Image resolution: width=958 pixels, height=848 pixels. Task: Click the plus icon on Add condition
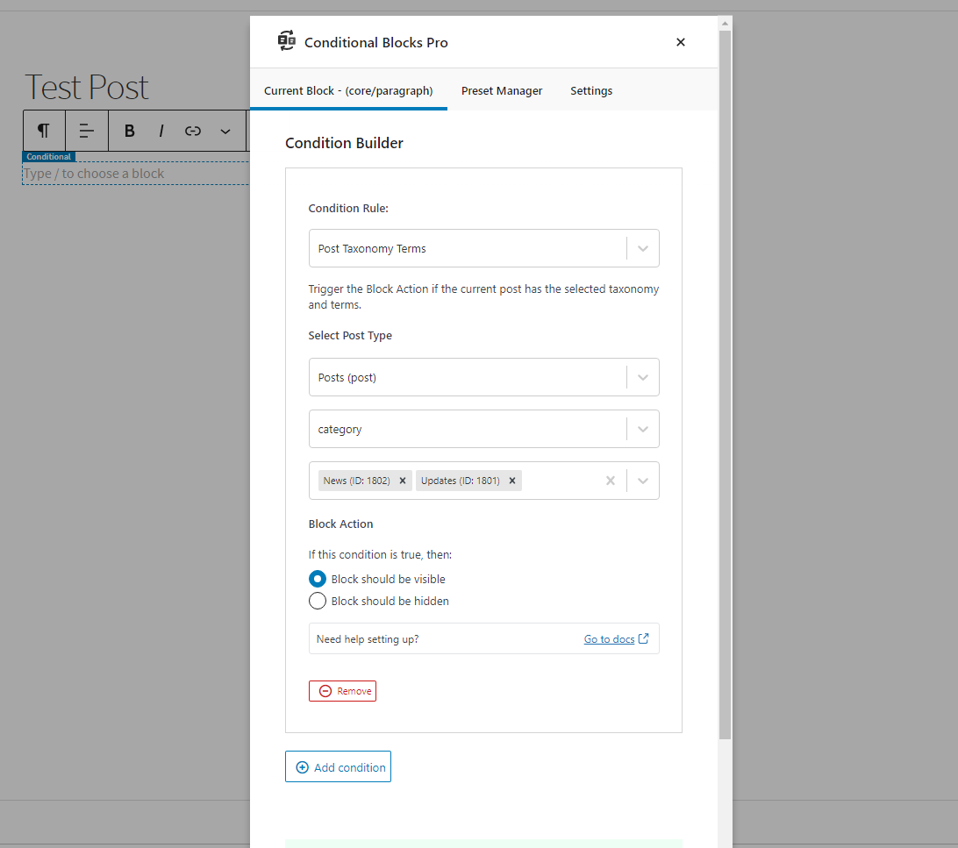click(x=303, y=767)
